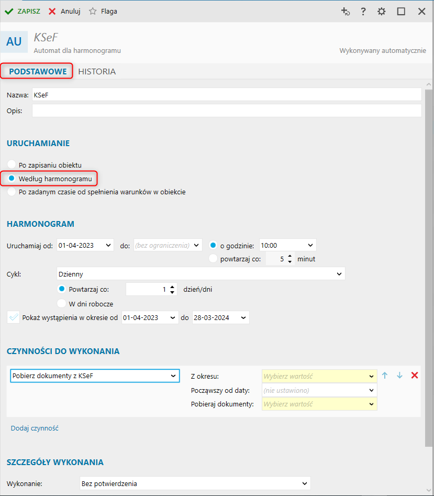Select Po zapisaniu obiektu radio
Screen dimensions: 434x496
(12, 164)
